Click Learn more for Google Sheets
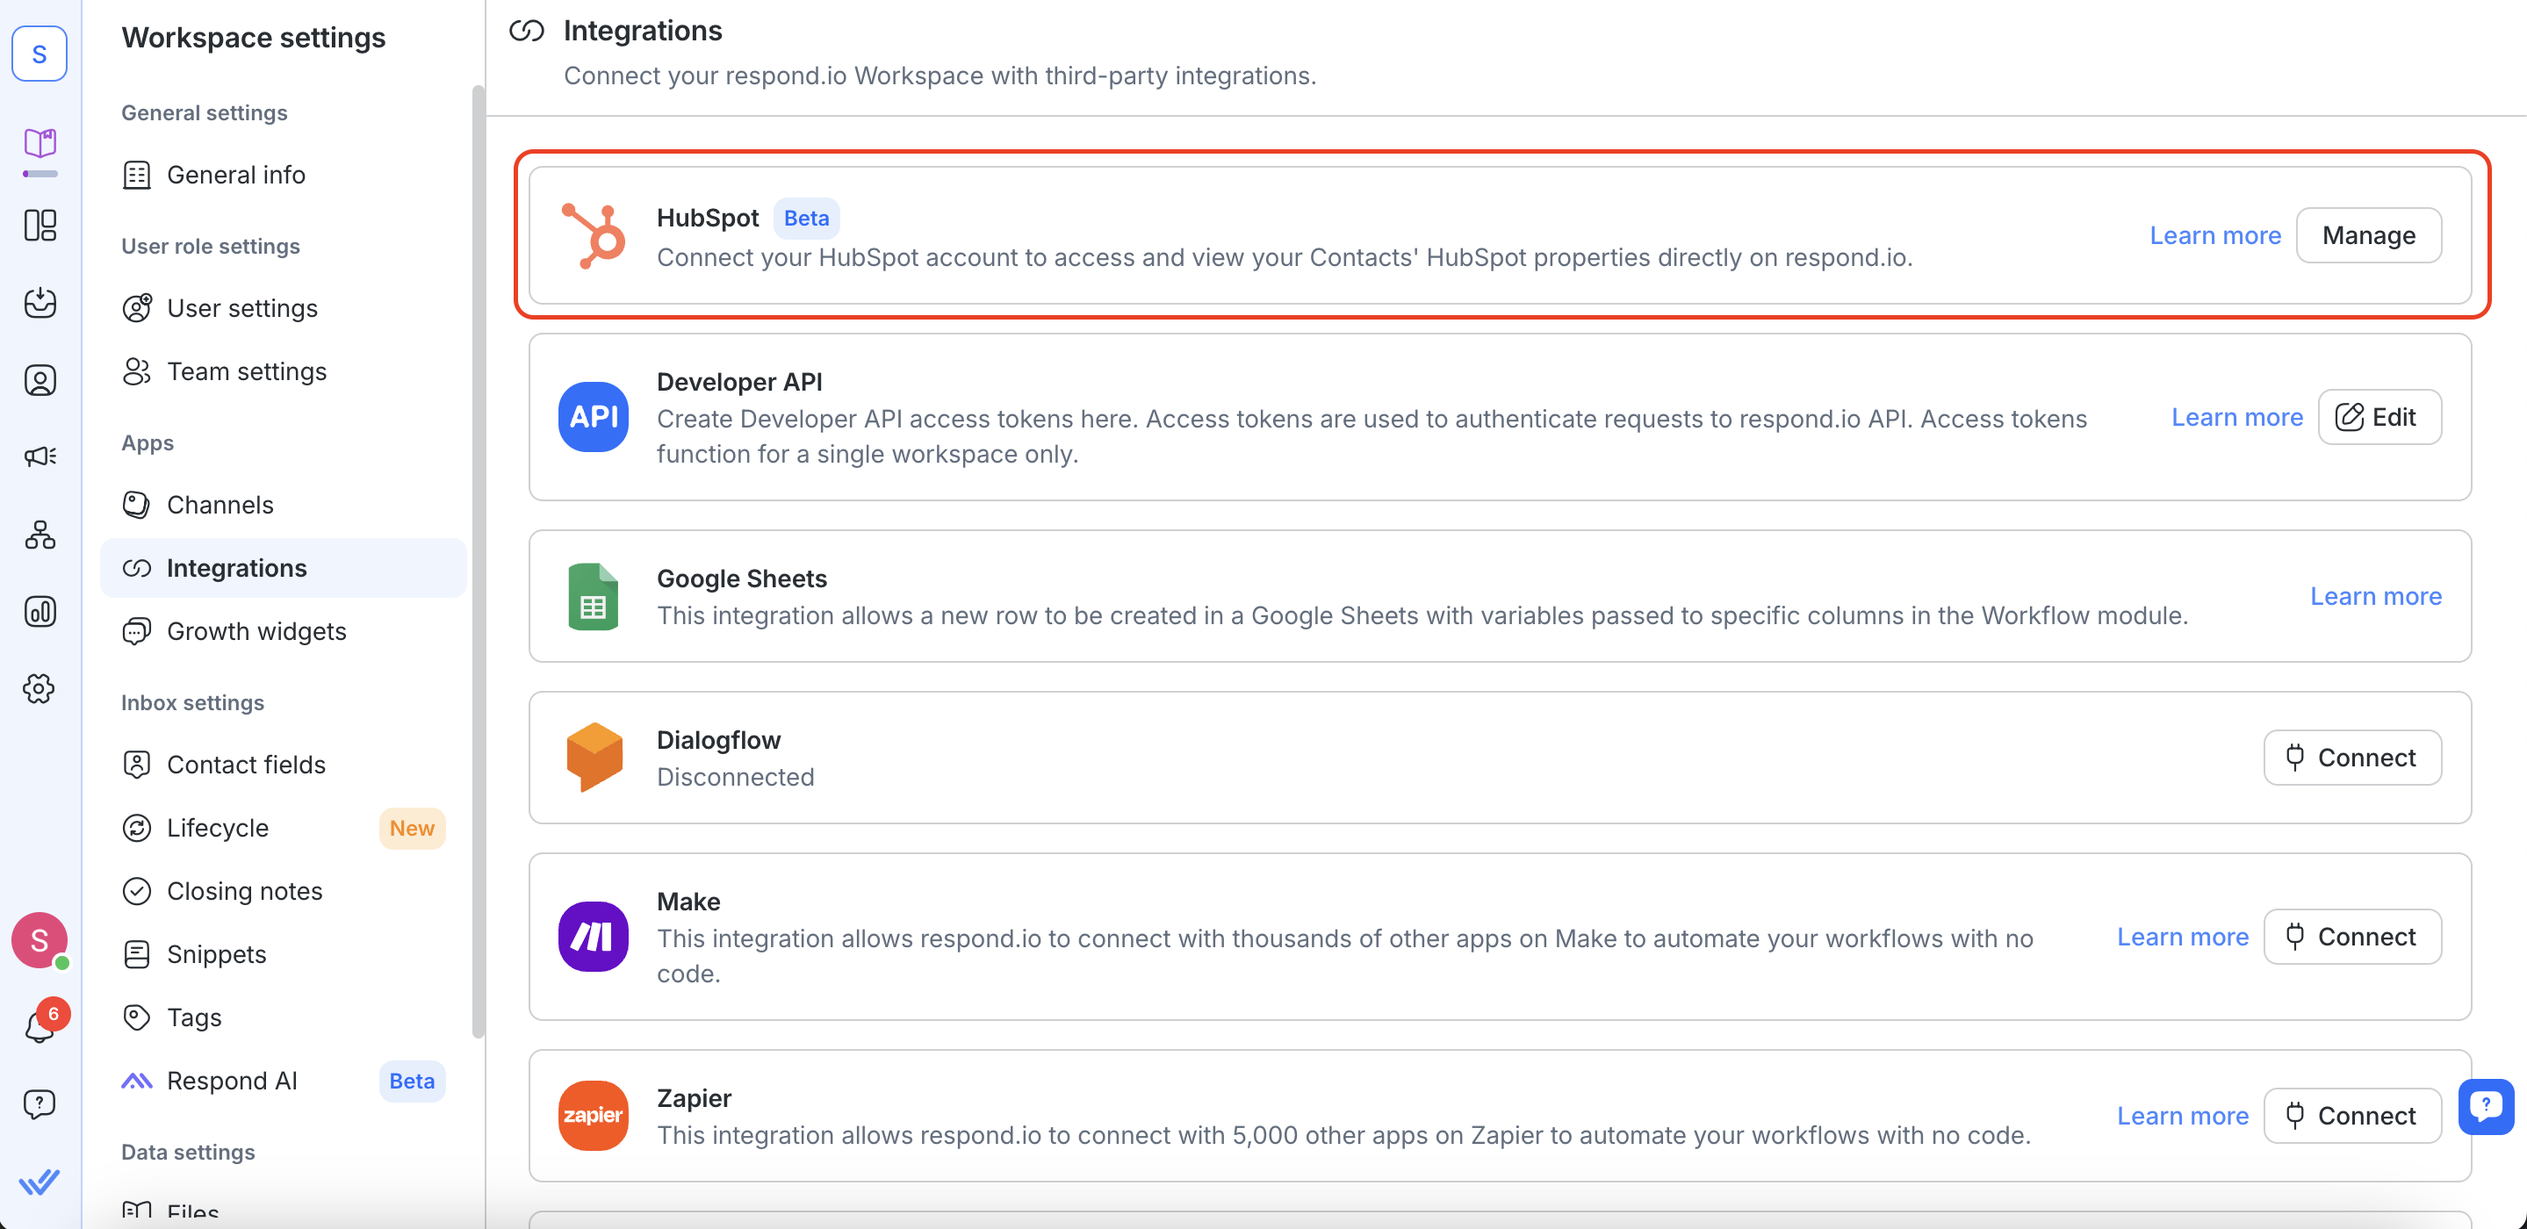Screen dimensions: 2527x1229 [x=2375, y=595]
